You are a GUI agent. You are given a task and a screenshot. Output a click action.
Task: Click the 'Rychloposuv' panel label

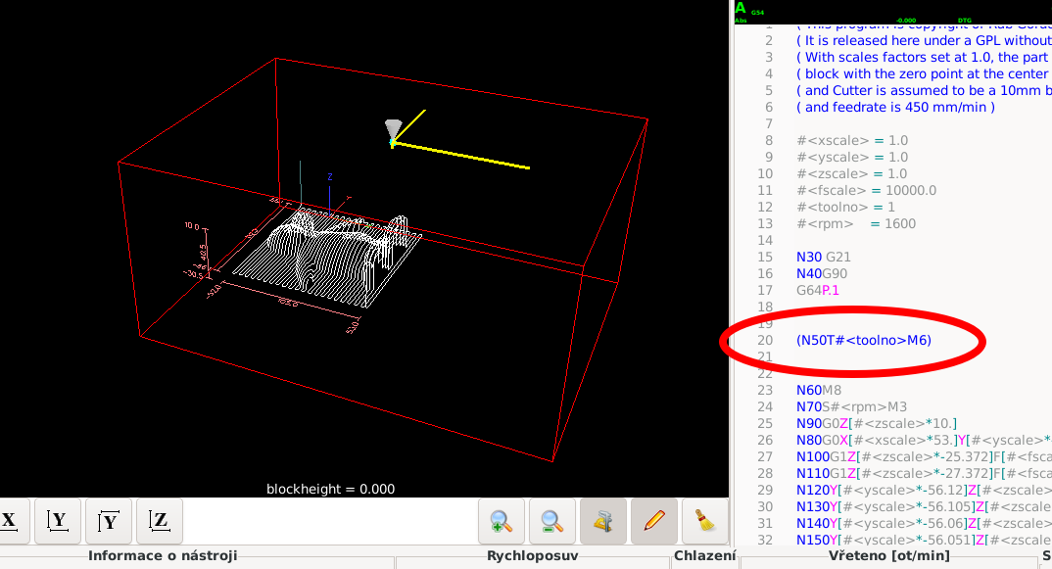tap(532, 555)
